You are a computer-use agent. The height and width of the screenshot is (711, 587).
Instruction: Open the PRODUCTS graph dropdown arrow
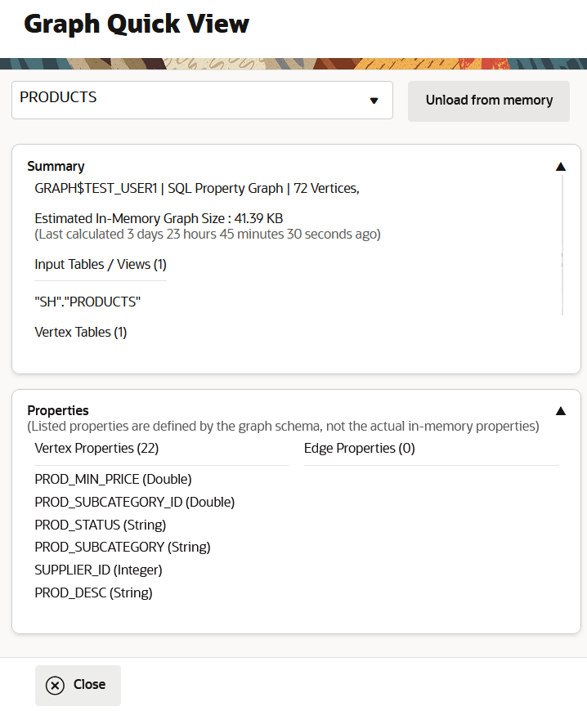374,101
